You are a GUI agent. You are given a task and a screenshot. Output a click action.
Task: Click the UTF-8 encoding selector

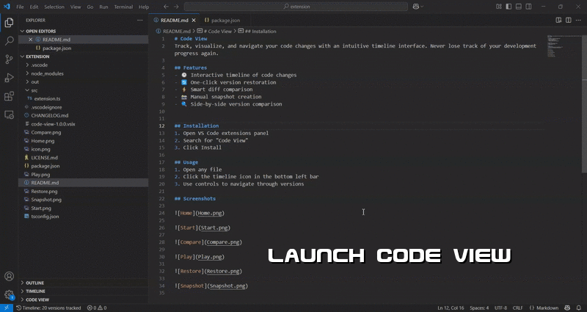click(x=500, y=308)
